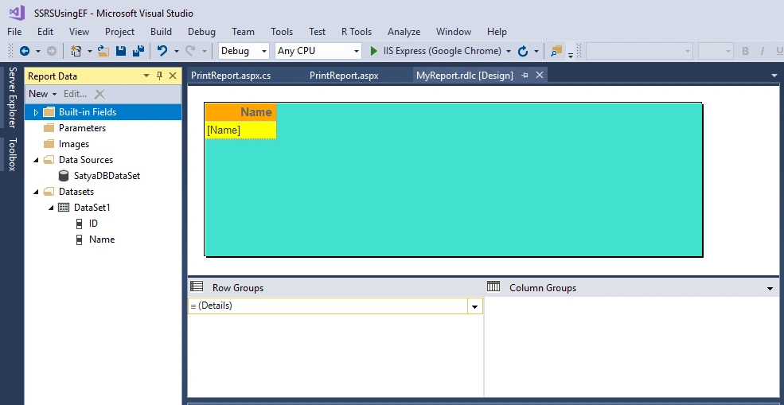Image resolution: width=784 pixels, height=405 pixels.
Task: Click the Navigate Backward arrow icon
Action: click(24, 51)
